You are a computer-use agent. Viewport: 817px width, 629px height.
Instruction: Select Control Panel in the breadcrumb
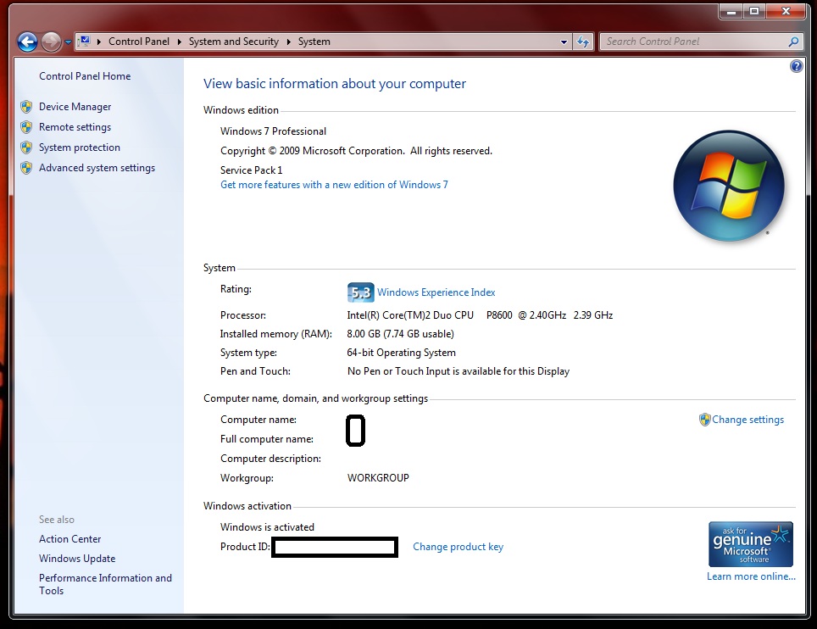click(139, 42)
